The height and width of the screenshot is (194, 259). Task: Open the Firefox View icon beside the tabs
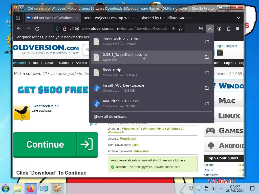pyautogui.click(x=18, y=18)
